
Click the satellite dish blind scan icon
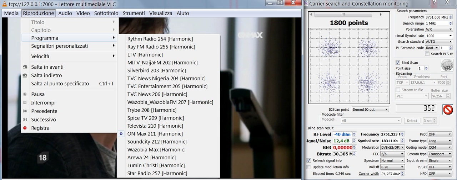[447, 65]
